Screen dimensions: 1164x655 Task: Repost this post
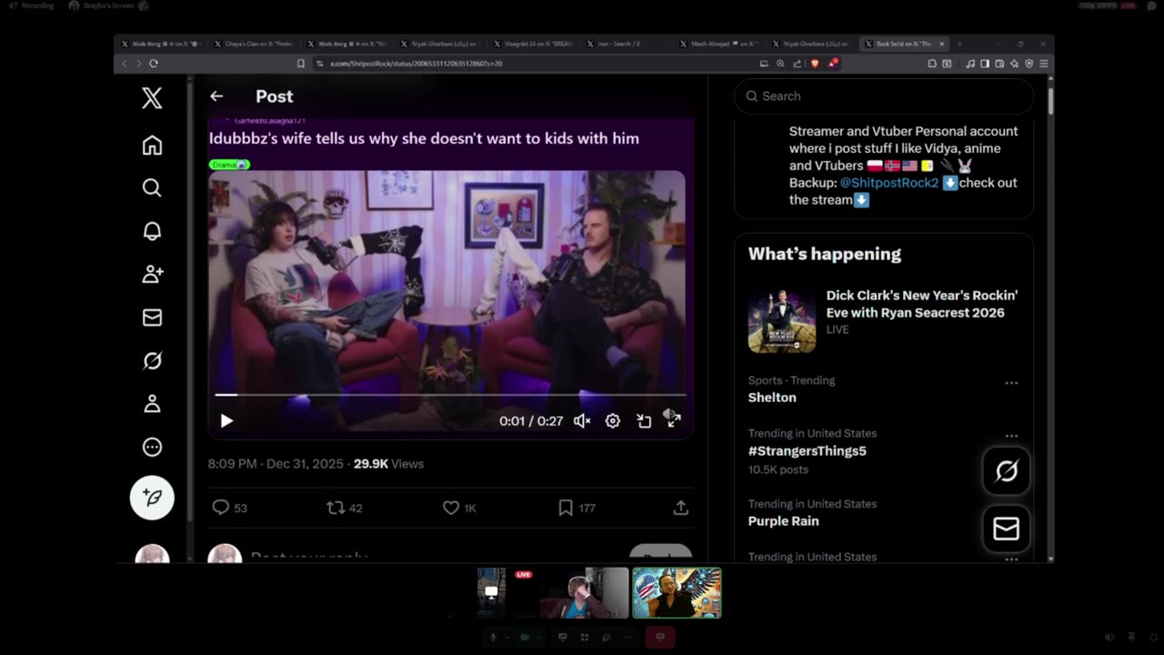(345, 508)
